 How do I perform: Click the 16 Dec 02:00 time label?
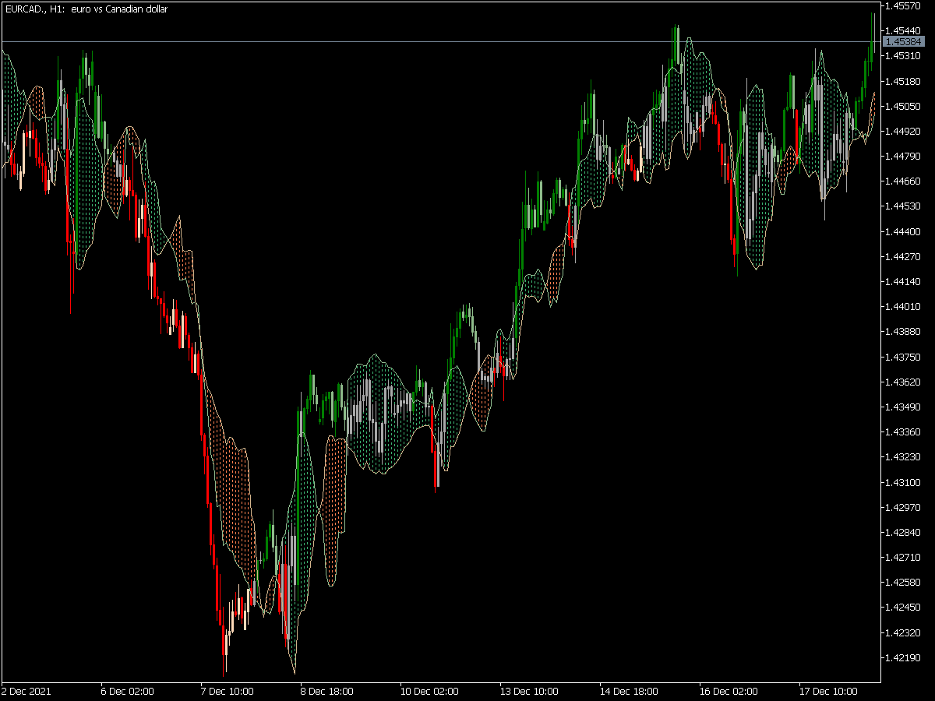[728, 691]
